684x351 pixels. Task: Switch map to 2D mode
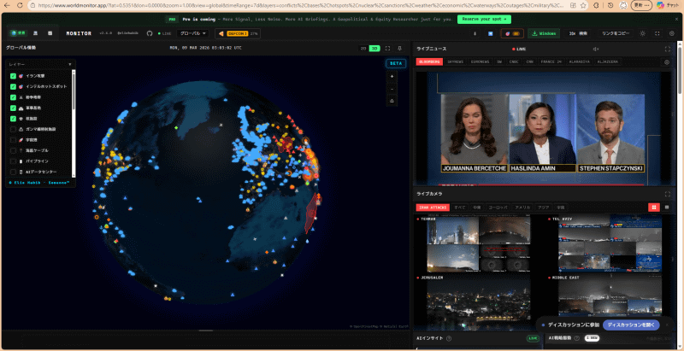click(363, 49)
